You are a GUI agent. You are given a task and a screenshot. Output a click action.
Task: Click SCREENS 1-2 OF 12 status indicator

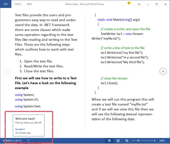coord(12,141)
